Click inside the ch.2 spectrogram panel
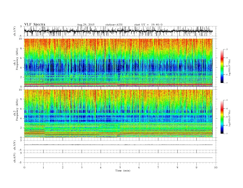 [x=118, y=114]
